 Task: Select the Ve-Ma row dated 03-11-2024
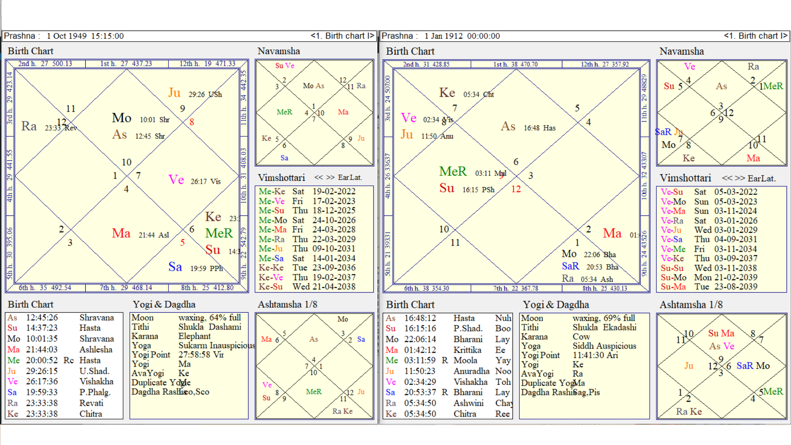709,211
